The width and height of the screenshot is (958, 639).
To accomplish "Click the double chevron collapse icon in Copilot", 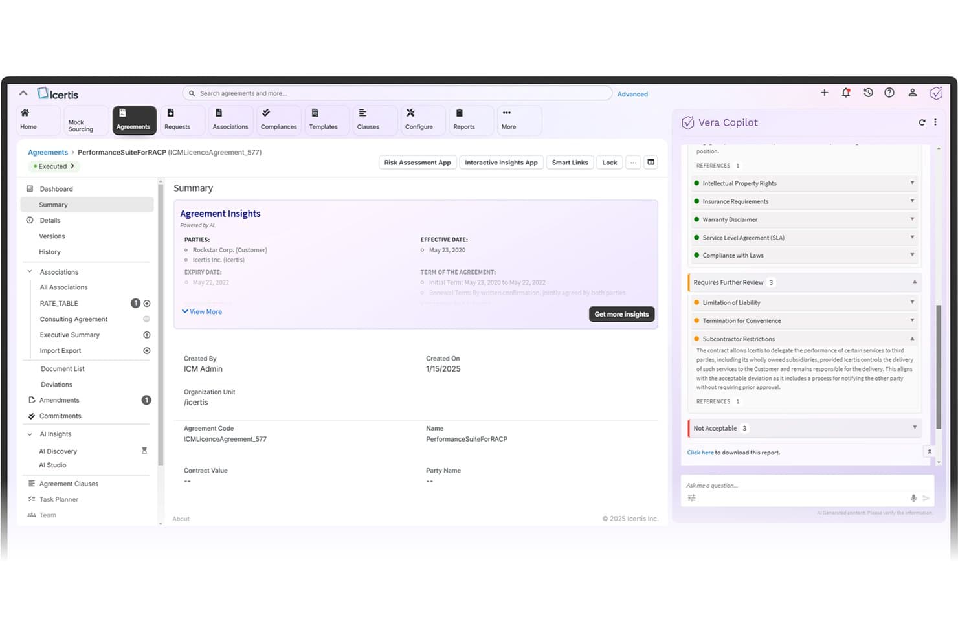I will point(930,452).
